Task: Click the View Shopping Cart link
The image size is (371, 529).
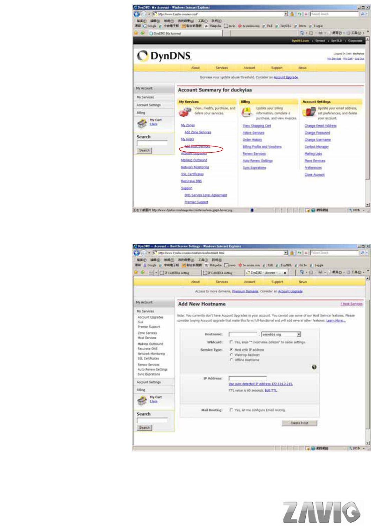Action: pos(257,126)
